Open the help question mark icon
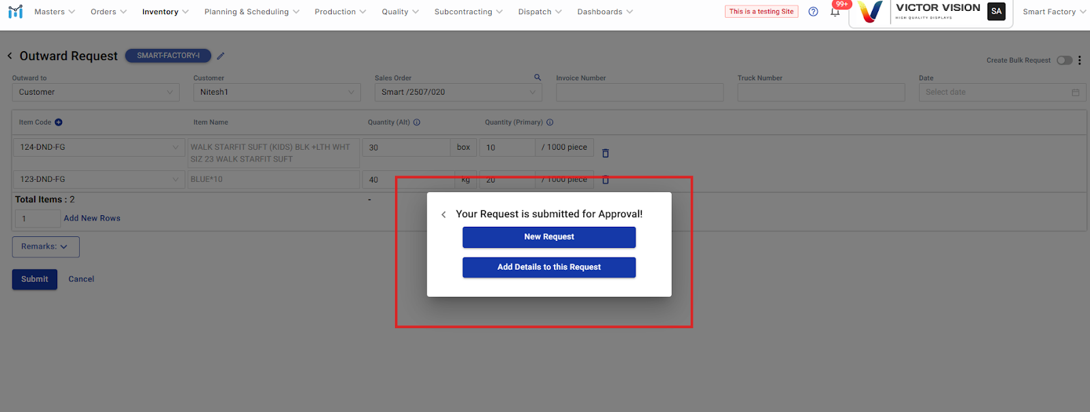Screen dimensions: 1090x412 (813, 12)
